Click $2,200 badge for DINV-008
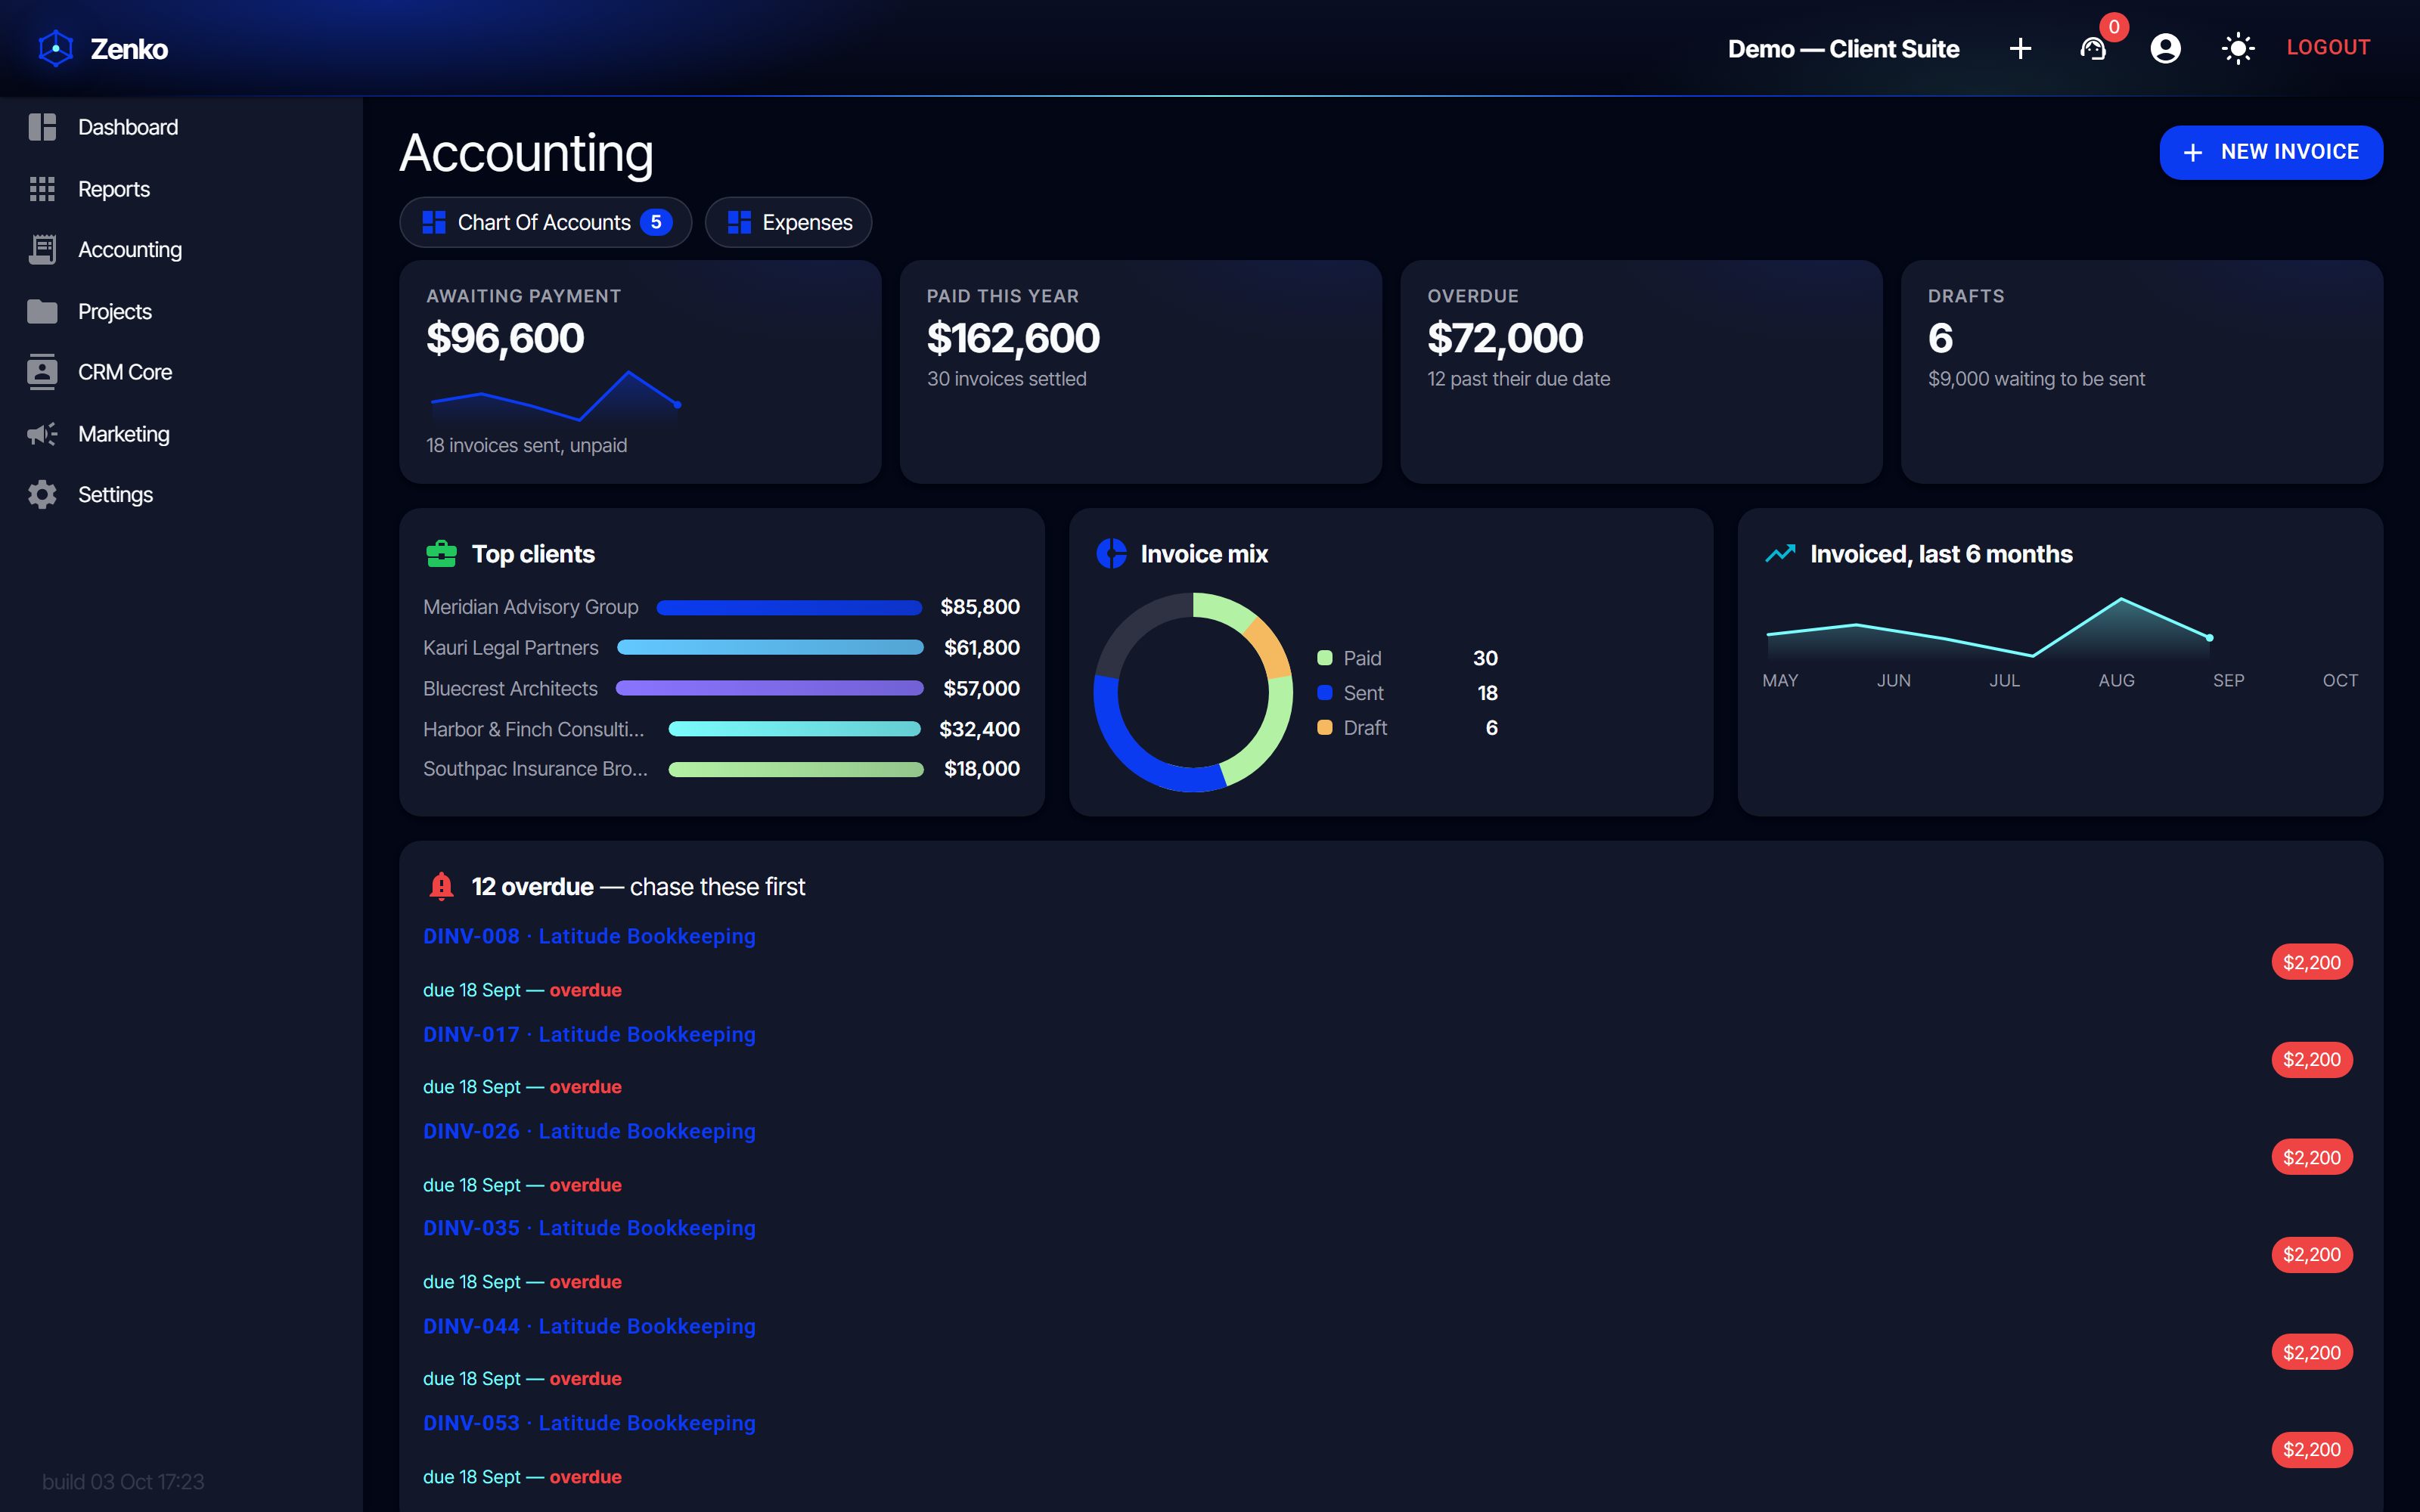 pyautogui.click(x=2312, y=962)
